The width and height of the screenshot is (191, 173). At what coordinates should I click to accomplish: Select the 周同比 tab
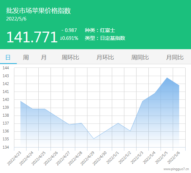pyautogui.click(x=140, y=57)
